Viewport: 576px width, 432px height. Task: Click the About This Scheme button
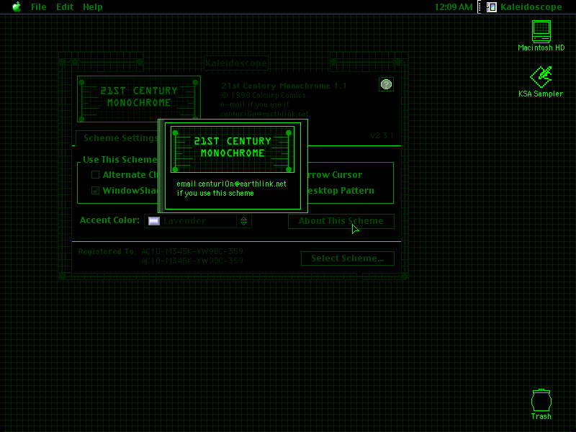click(341, 221)
